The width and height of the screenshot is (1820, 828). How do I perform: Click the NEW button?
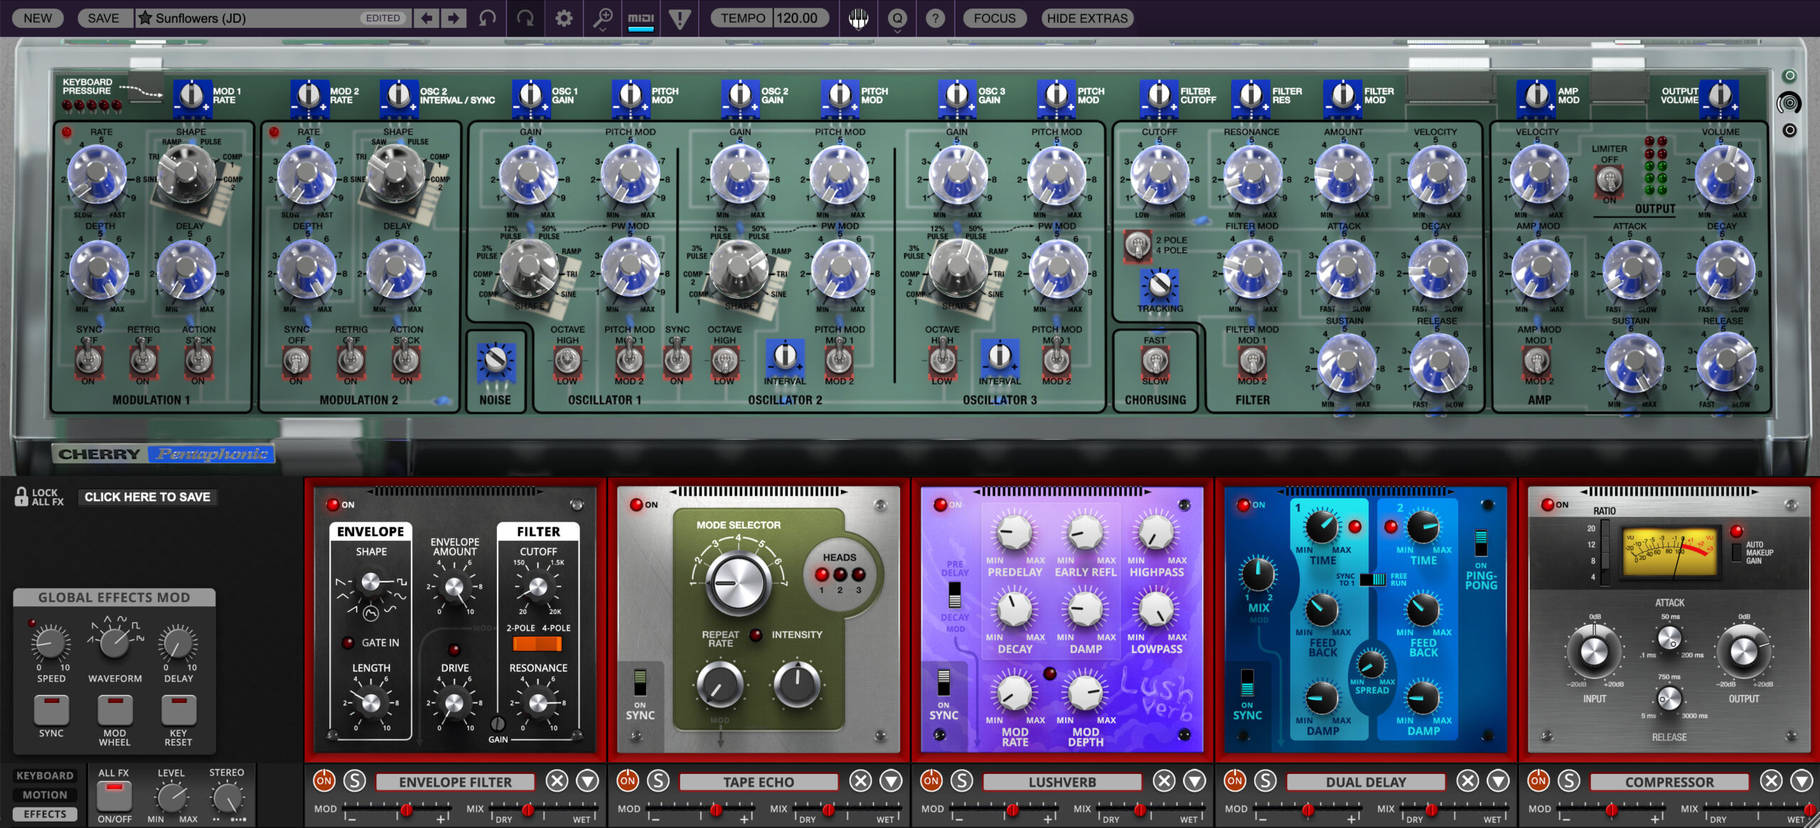38,18
